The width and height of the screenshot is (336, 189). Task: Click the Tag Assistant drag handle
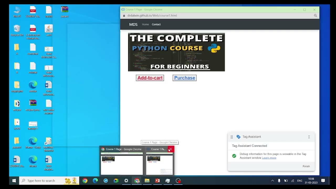(232, 137)
